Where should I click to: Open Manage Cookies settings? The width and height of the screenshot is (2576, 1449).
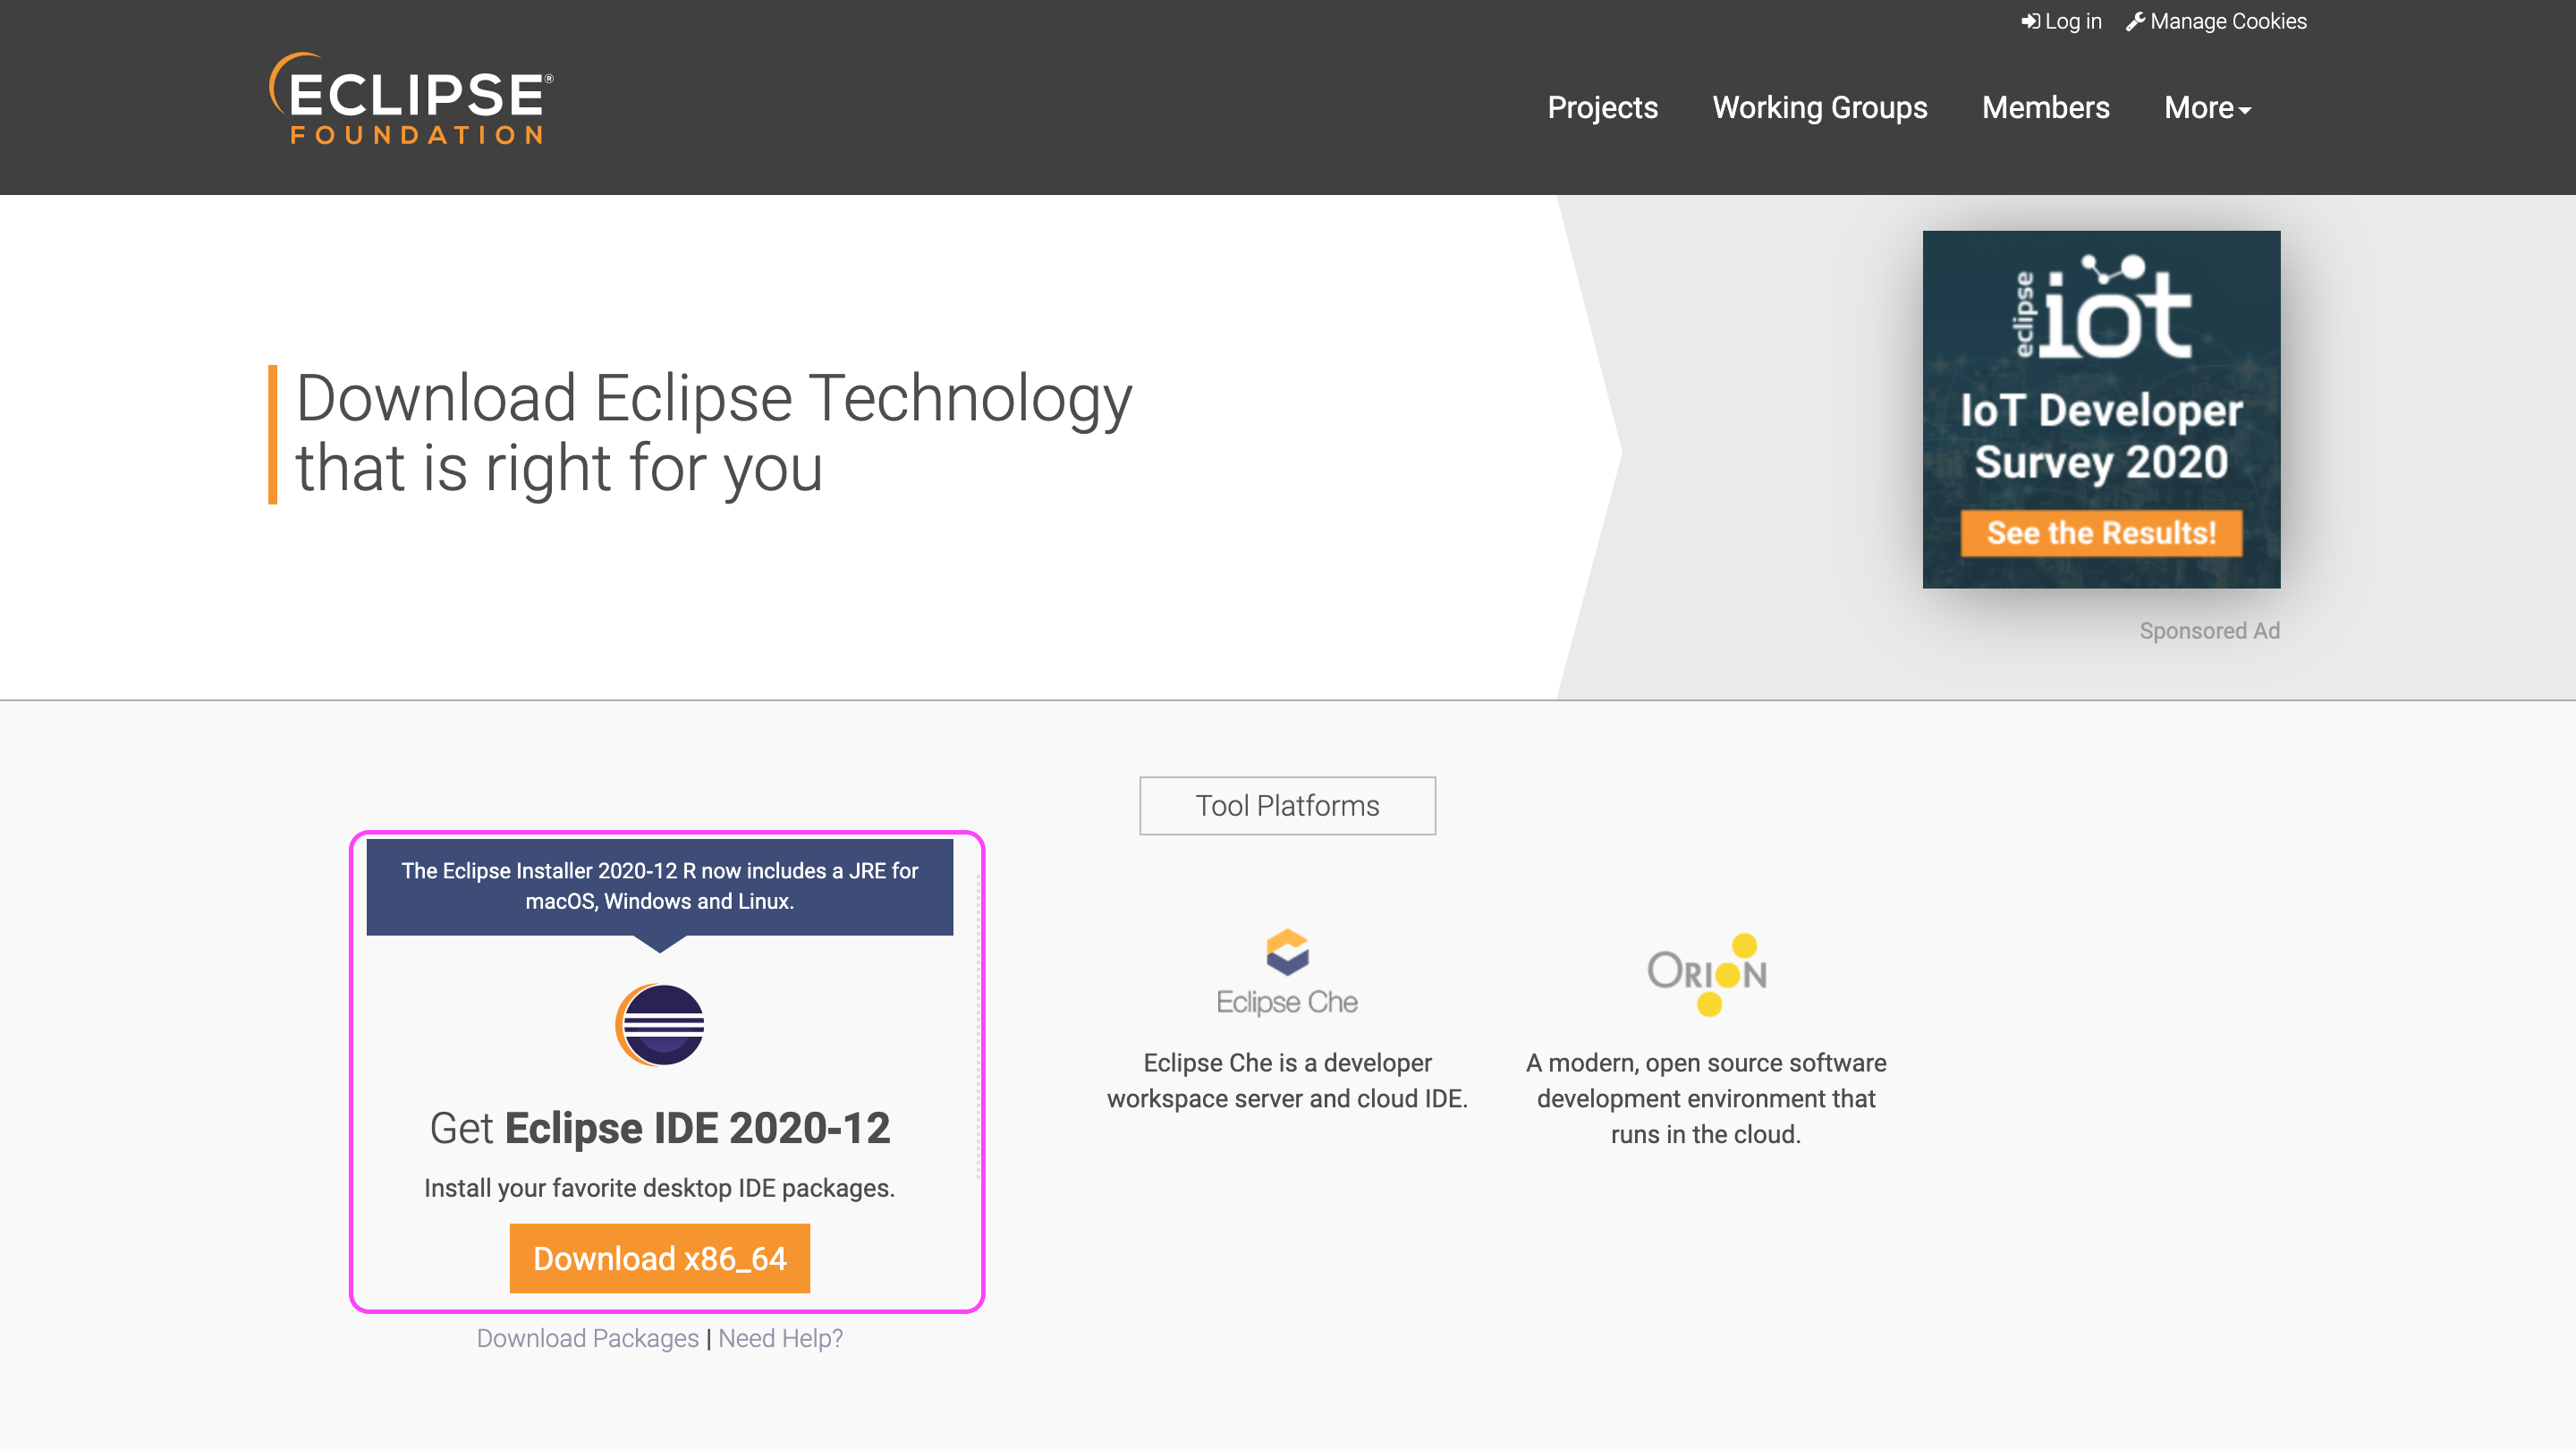pyautogui.click(x=2216, y=21)
